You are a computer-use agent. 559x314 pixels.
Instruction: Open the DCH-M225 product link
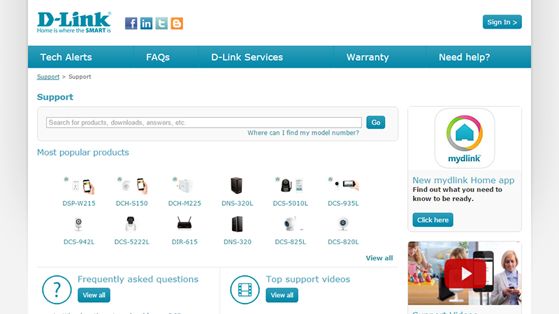184,203
